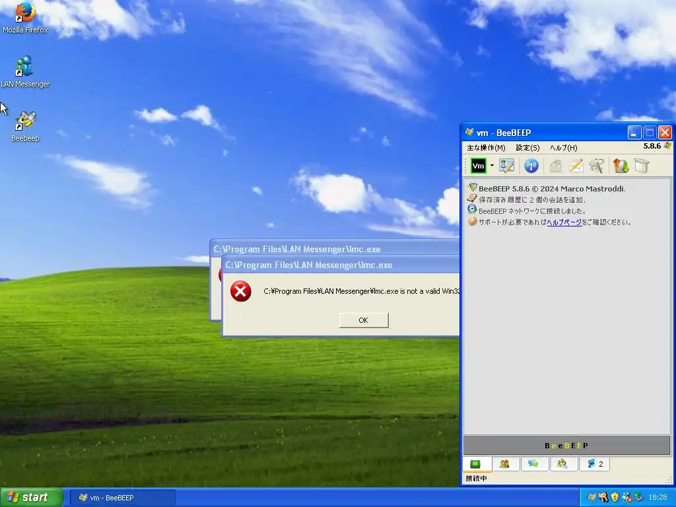
Task: Click the rear lmc.exe dialog title bar
Action: click(x=335, y=249)
